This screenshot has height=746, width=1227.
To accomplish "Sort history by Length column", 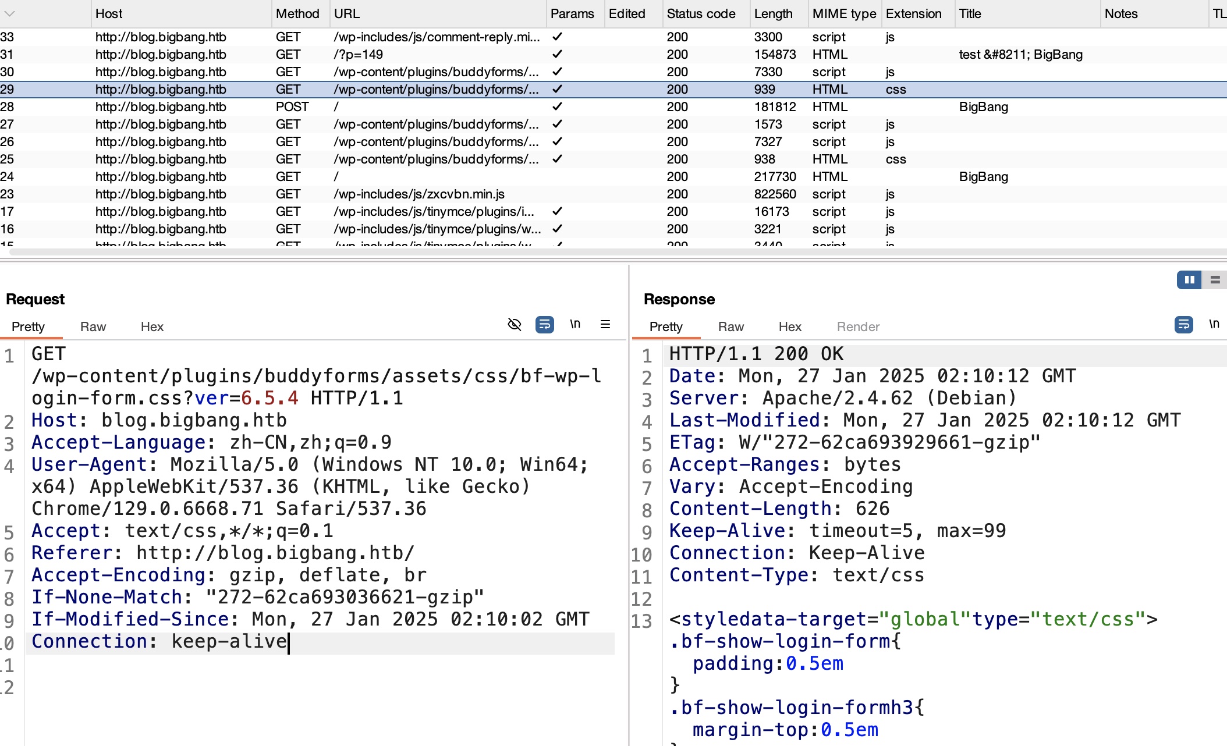I will [x=773, y=13].
